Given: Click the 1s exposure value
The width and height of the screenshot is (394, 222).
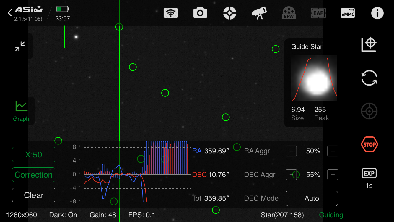Looking at the screenshot, I should click(369, 186).
